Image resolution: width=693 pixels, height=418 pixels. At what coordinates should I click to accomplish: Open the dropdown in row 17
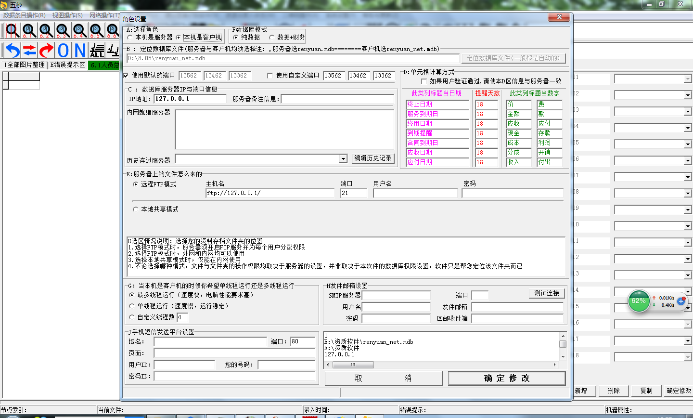(x=687, y=341)
